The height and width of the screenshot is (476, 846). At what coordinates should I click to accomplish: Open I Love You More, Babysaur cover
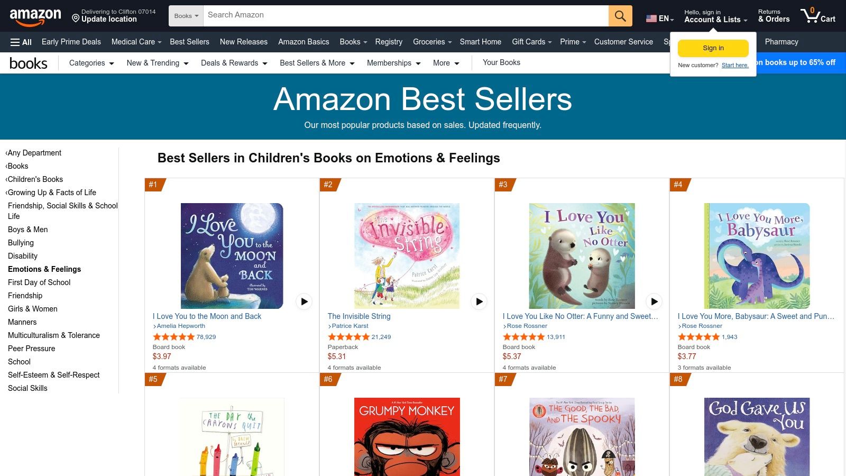click(x=757, y=256)
